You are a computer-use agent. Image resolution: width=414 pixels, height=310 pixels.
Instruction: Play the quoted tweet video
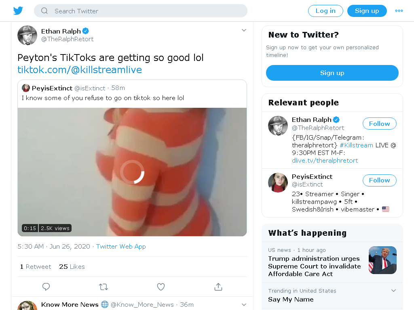(x=132, y=172)
